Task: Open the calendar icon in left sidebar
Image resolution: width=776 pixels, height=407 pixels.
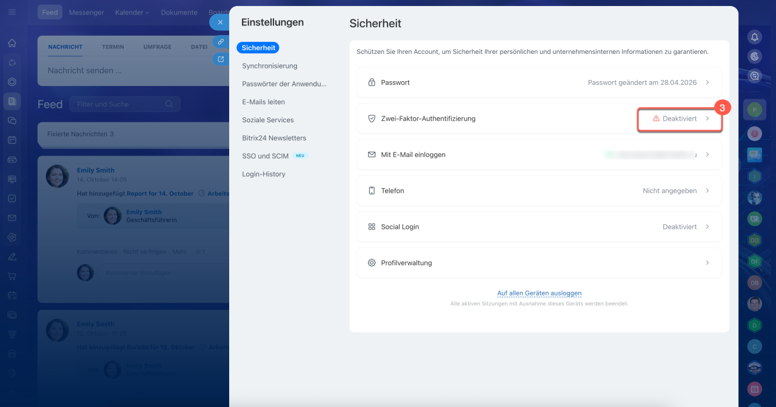Action: pyautogui.click(x=12, y=140)
